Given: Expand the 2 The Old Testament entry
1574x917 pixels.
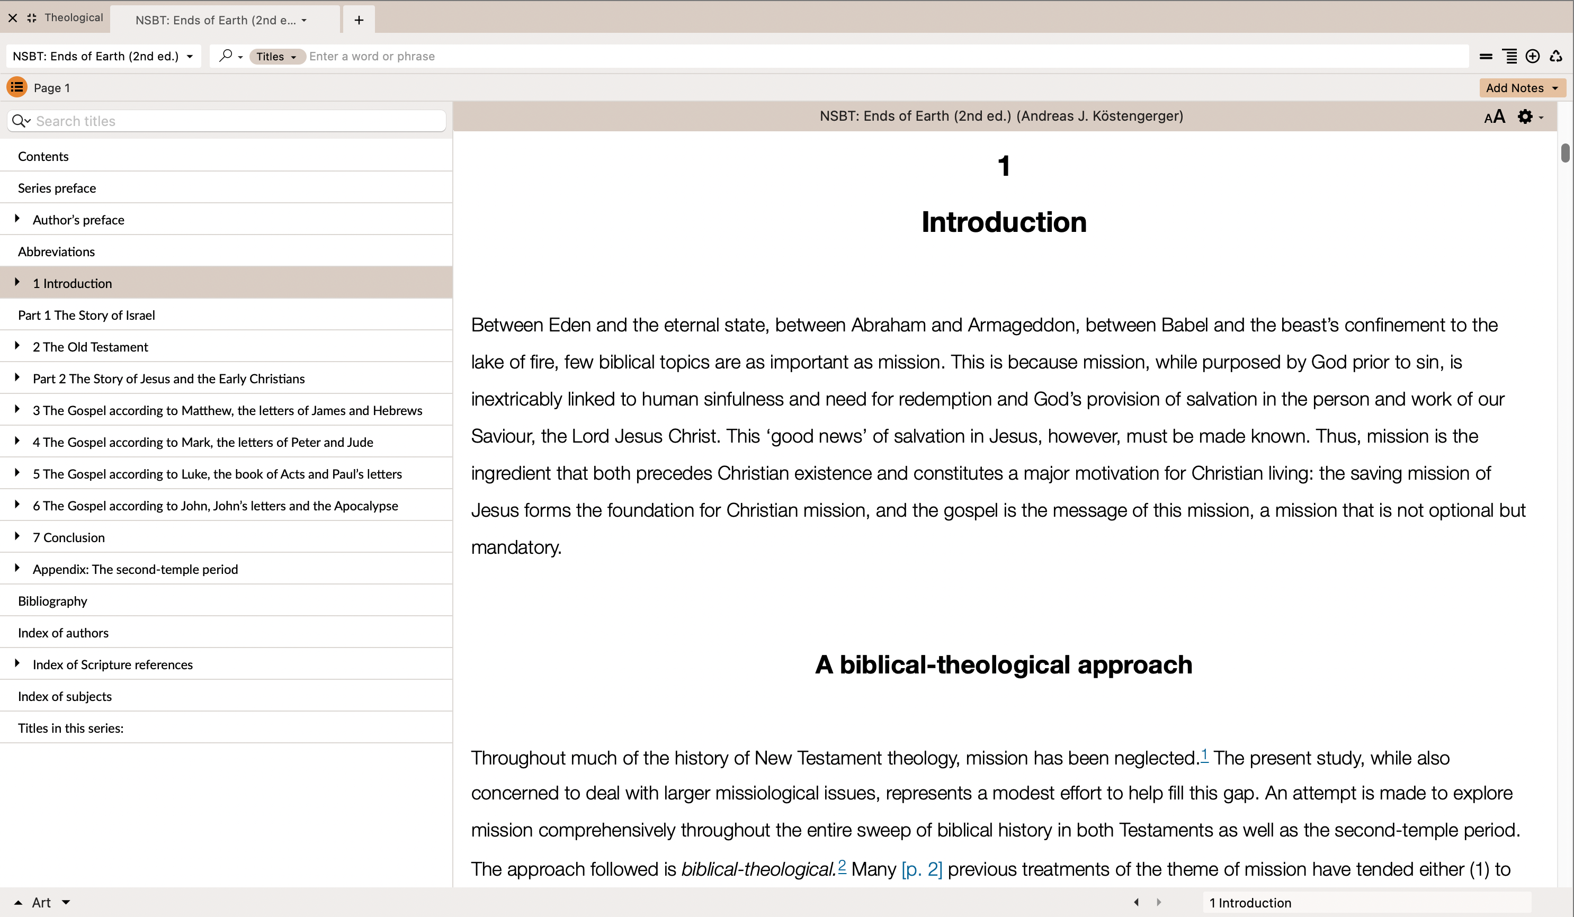Looking at the screenshot, I should click(17, 346).
